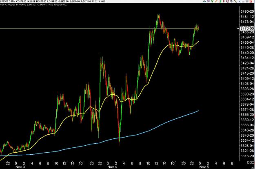255x169 pixels.
Task: Click the 3365-20 price axis label
Action: coord(247,115)
